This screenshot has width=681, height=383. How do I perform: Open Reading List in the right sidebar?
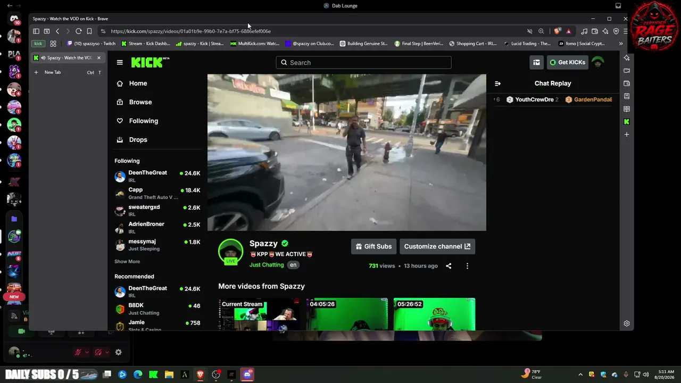pos(627,109)
